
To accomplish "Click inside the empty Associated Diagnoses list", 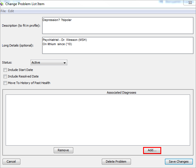I will [x=98, y=120].
